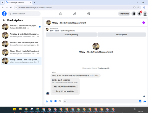Open the $800 Marketplace listing link

coord(62,31)
